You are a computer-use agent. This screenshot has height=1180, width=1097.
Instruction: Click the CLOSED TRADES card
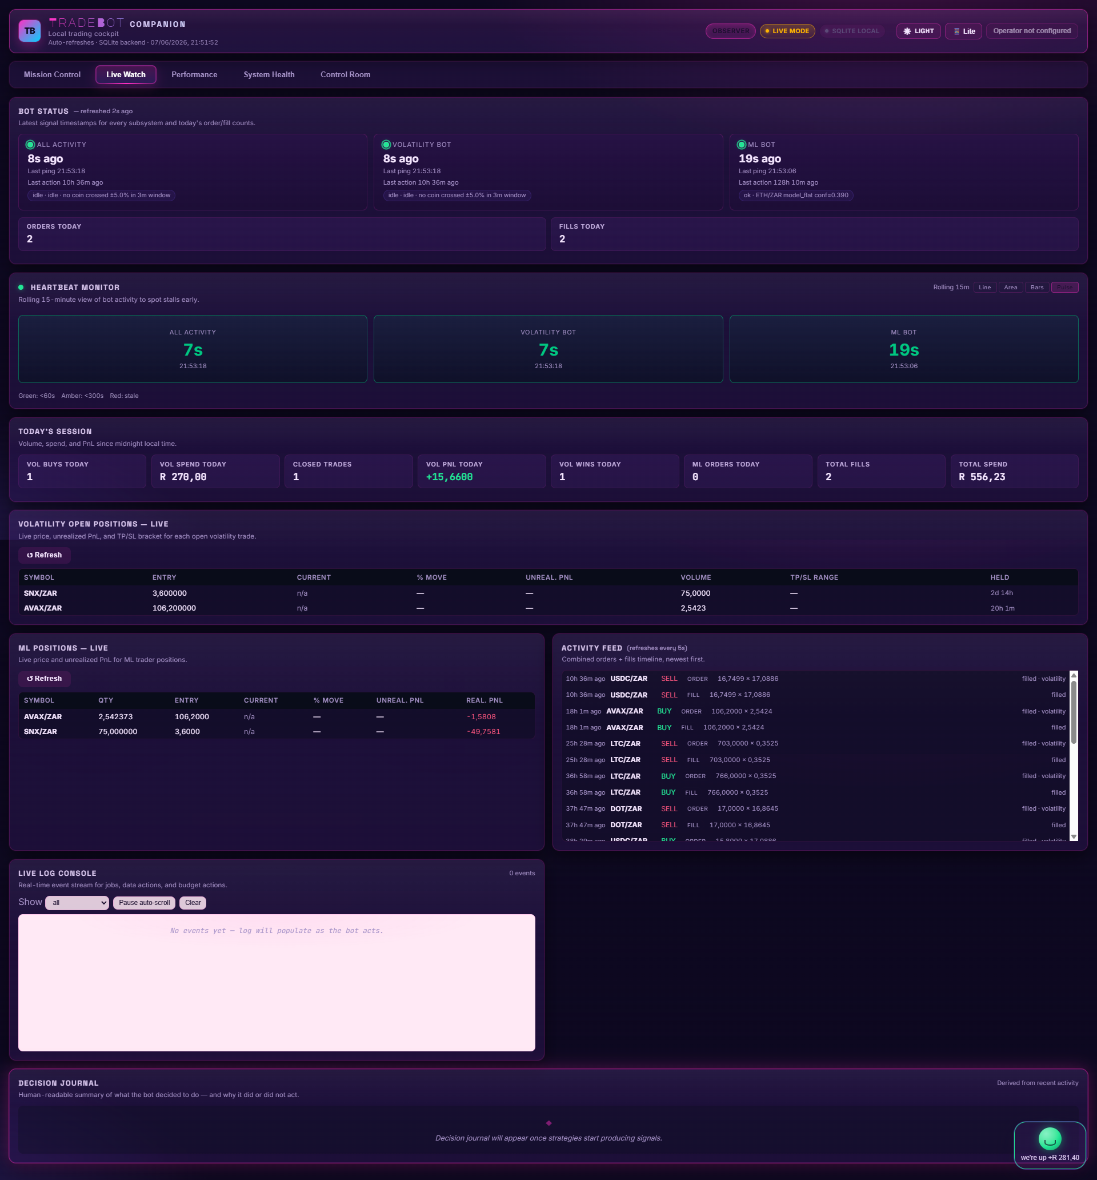click(349, 471)
